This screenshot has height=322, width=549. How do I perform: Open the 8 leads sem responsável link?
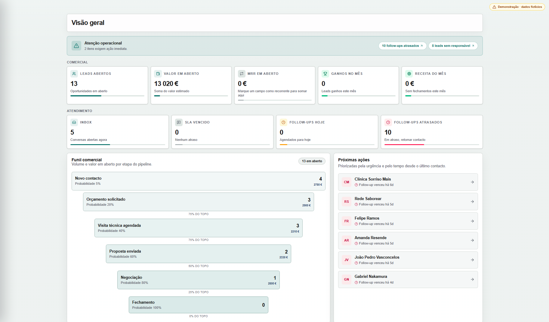[x=453, y=46]
